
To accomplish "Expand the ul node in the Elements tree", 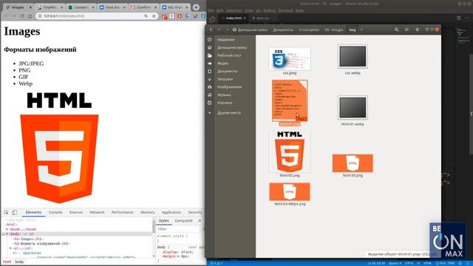I will tap(10, 248).
